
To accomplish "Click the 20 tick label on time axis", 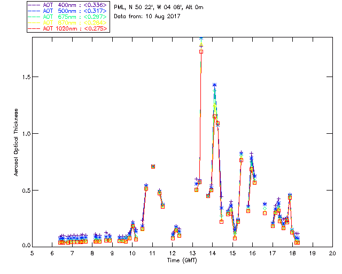I will 332,253.
